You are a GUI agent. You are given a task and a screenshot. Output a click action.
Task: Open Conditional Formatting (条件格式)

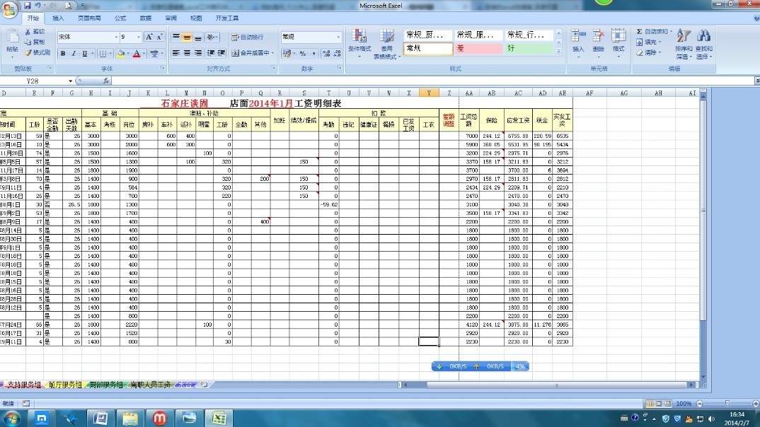click(359, 44)
